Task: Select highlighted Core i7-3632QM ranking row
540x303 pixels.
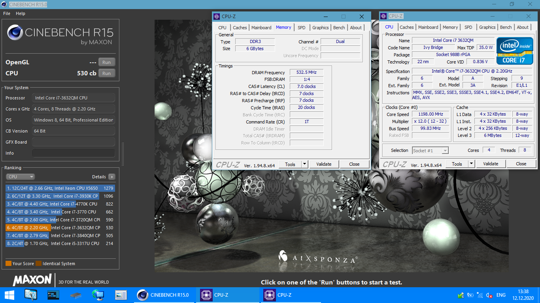Action: [x=60, y=228]
